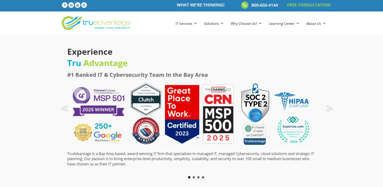Click the HIPAA Compliant badge
The width and height of the screenshot is (383, 187).
tap(291, 101)
